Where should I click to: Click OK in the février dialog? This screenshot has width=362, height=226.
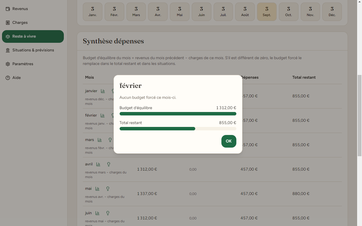[229, 141]
